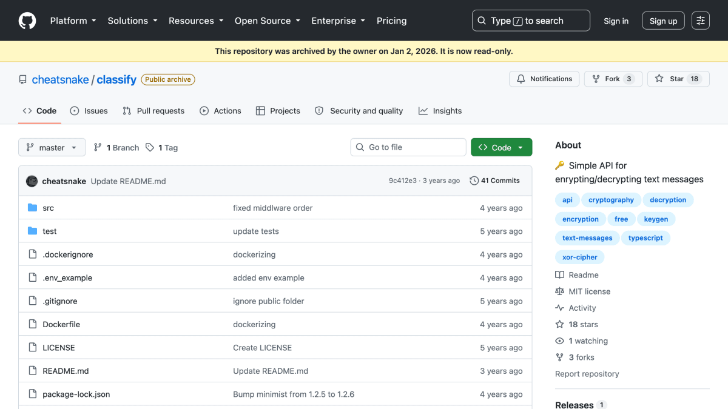Open the Pricing page
The height and width of the screenshot is (409, 728).
(391, 21)
